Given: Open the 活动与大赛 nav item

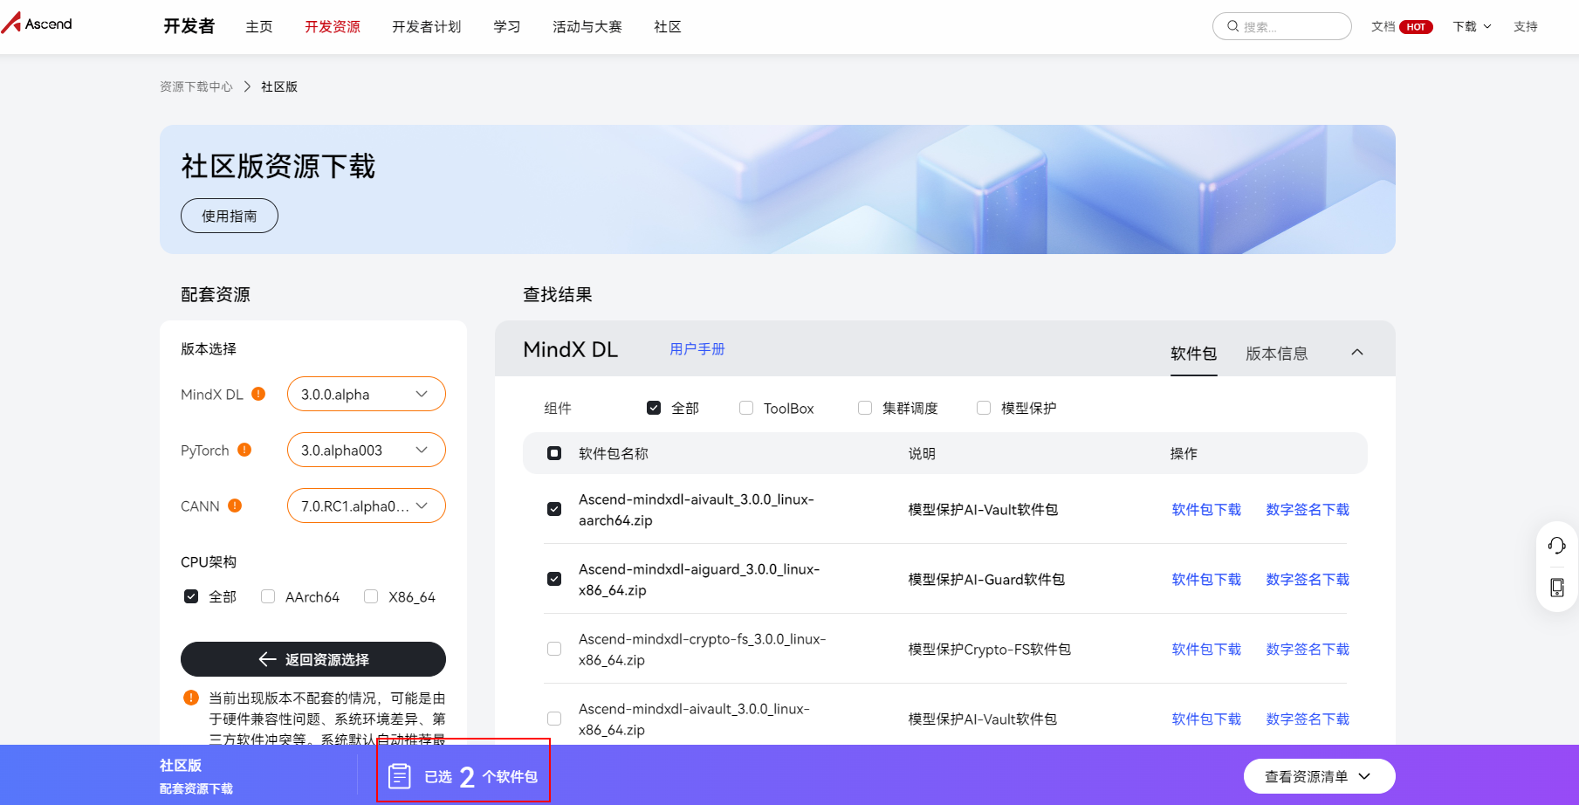Looking at the screenshot, I should pyautogui.click(x=587, y=27).
